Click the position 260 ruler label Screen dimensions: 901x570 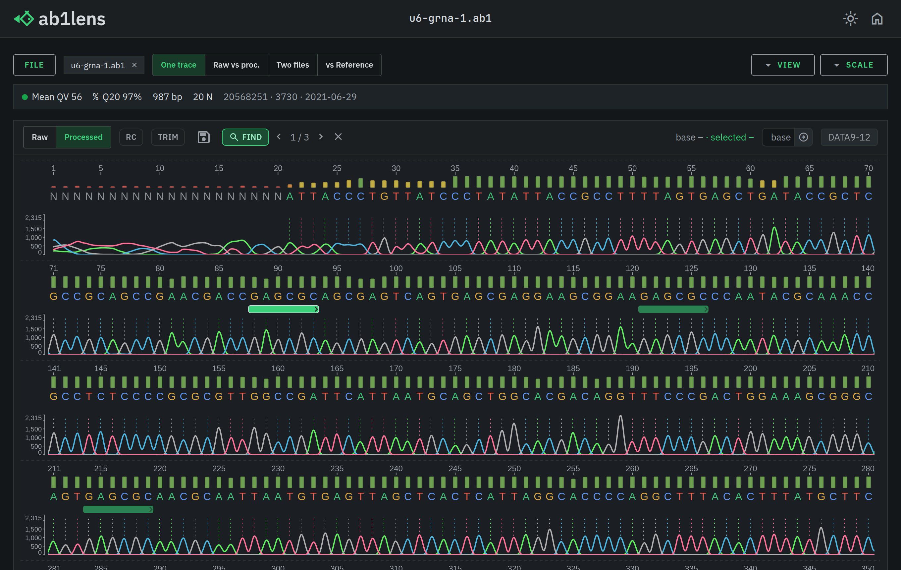pos(632,469)
